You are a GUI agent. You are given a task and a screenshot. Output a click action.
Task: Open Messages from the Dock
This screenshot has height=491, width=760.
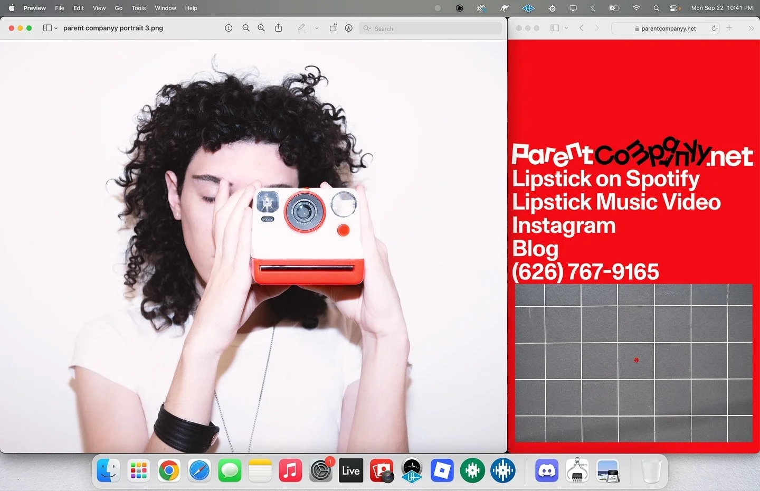[230, 470]
